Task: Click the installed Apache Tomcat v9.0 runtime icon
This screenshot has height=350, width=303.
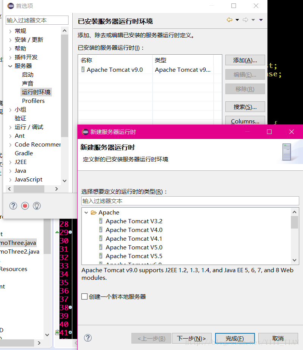Action: click(x=83, y=69)
